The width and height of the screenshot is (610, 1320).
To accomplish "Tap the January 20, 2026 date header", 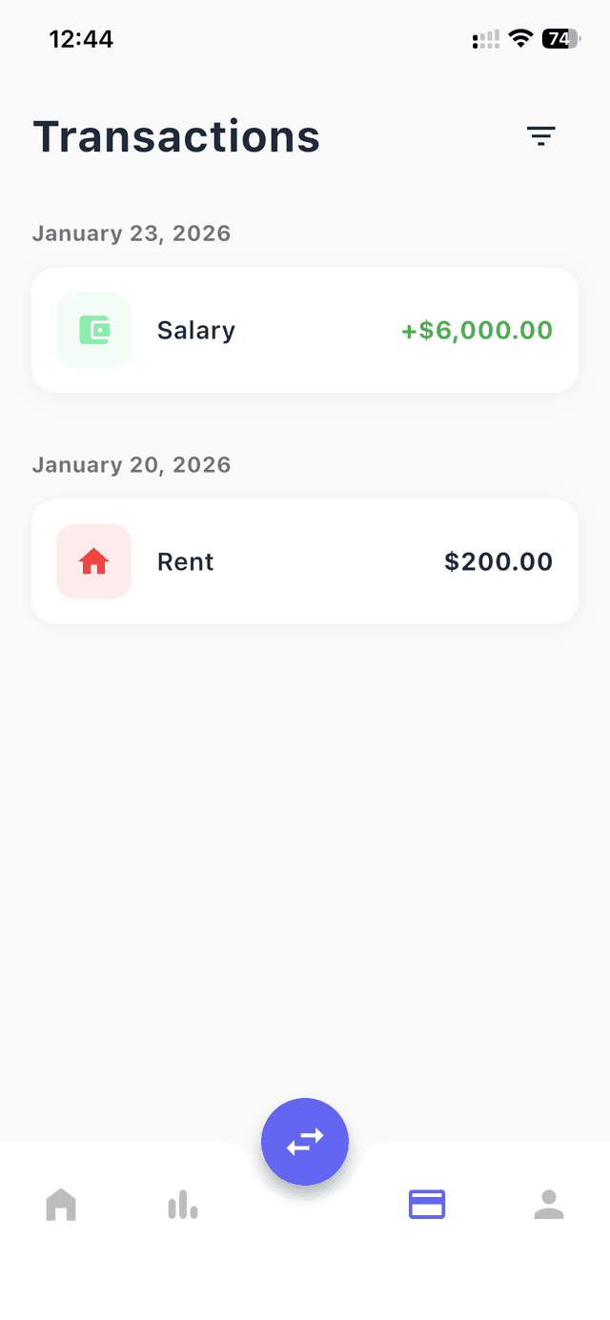I will pos(132,464).
